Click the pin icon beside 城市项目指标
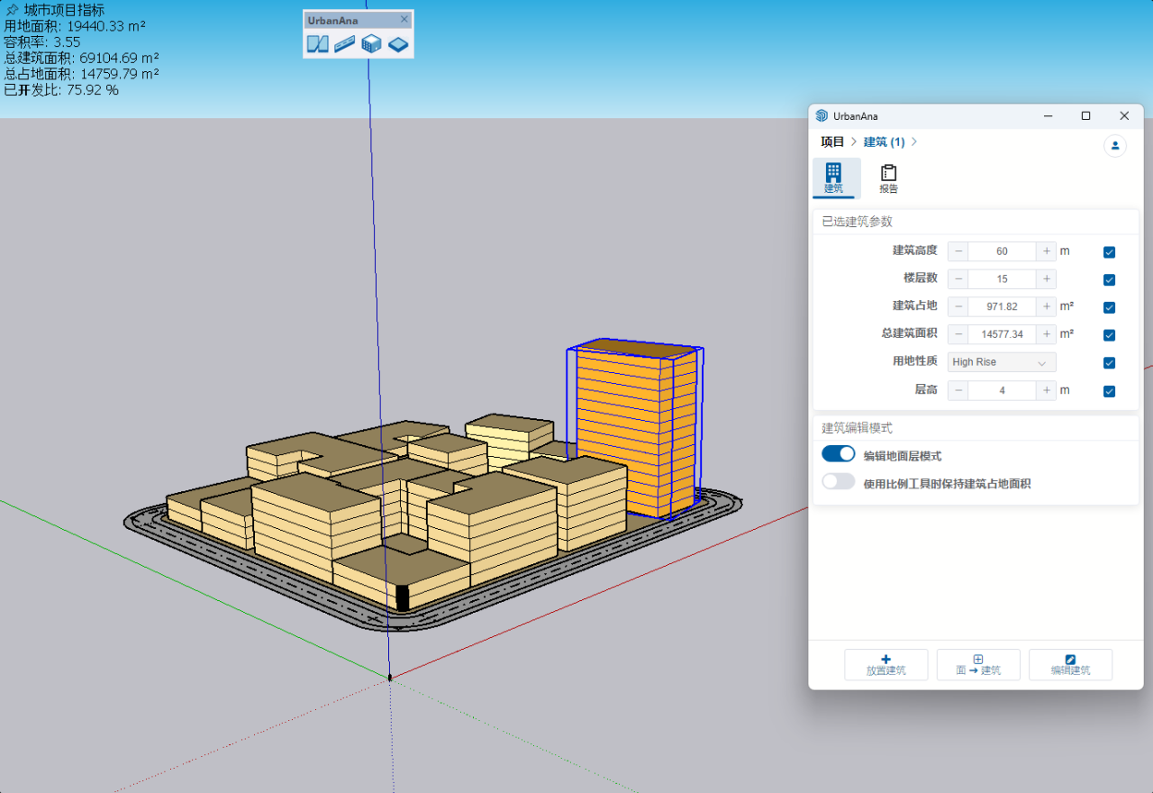1153x793 pixels. click(x=12, y=10)
